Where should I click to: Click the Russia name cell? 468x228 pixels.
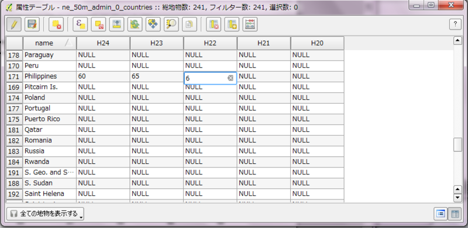coord(50,151)
